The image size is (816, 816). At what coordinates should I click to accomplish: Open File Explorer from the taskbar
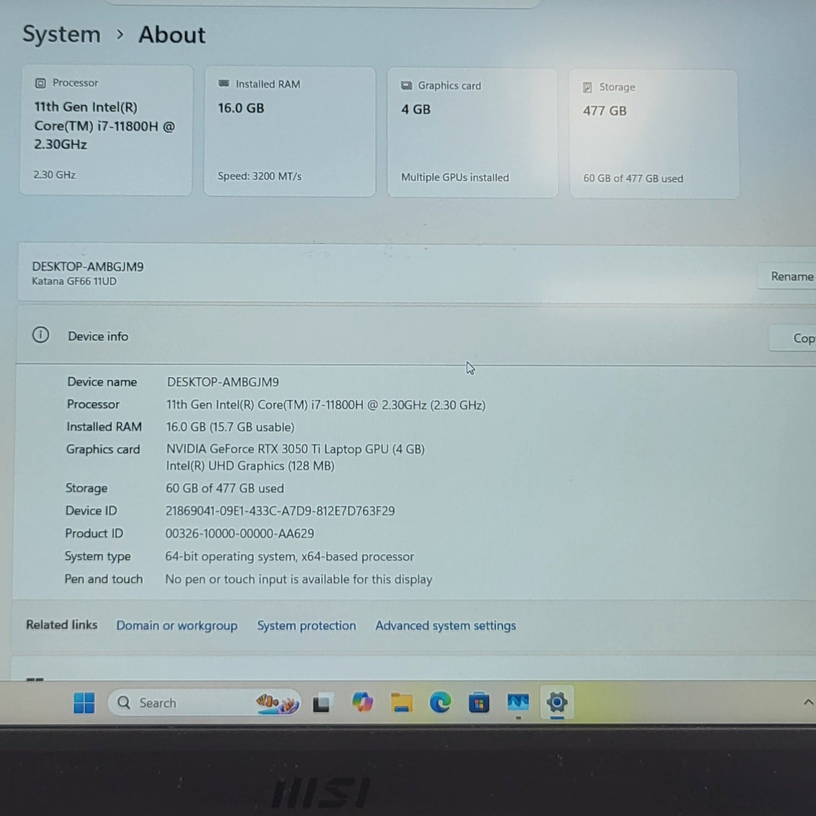401,703
